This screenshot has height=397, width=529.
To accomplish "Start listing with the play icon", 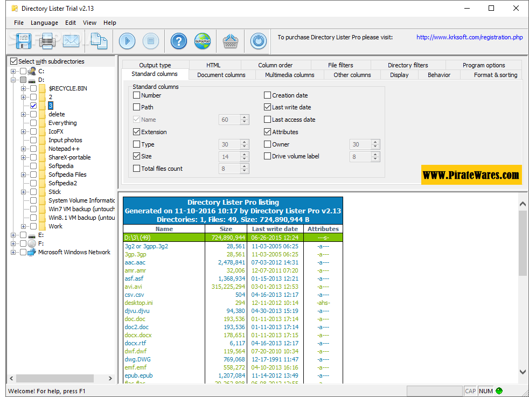I will click(x=127, y=41).
